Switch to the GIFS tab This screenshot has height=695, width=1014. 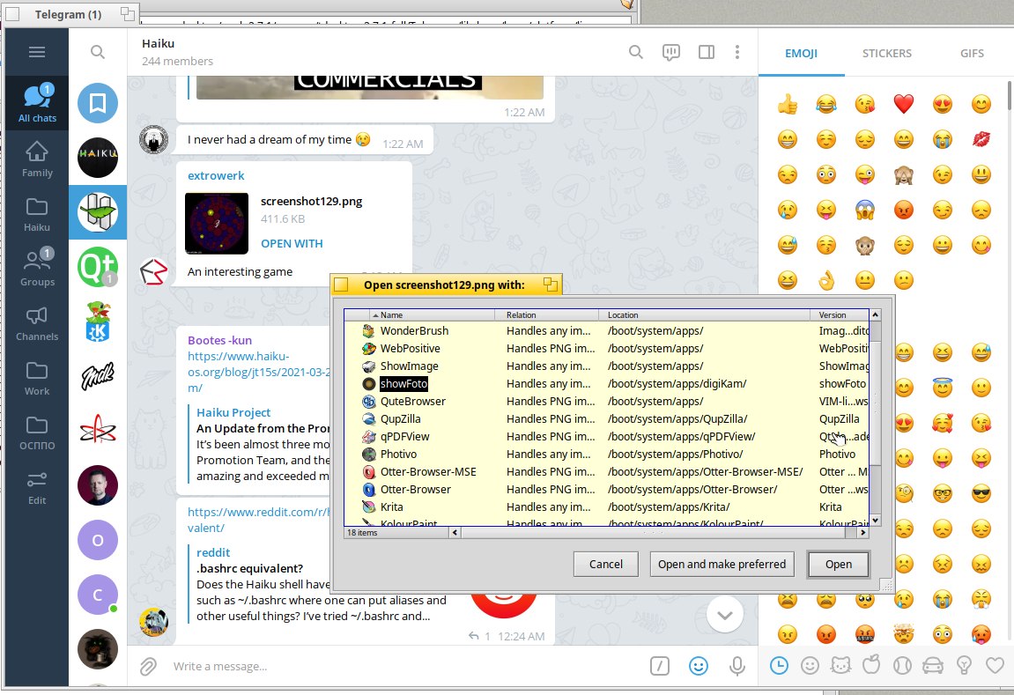[x=972, y=53]
